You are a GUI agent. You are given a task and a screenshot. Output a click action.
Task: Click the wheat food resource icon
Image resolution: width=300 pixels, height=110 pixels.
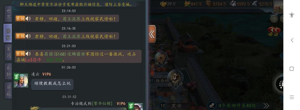pos(188,4)
